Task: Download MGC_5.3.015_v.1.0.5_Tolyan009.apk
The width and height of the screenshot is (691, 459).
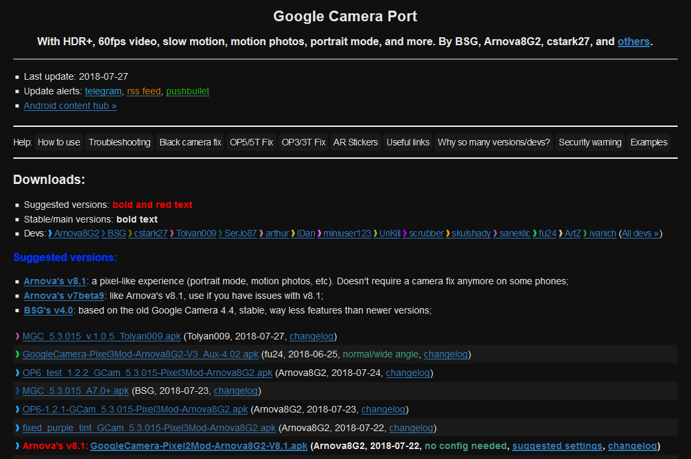Action: pos(102,336)
